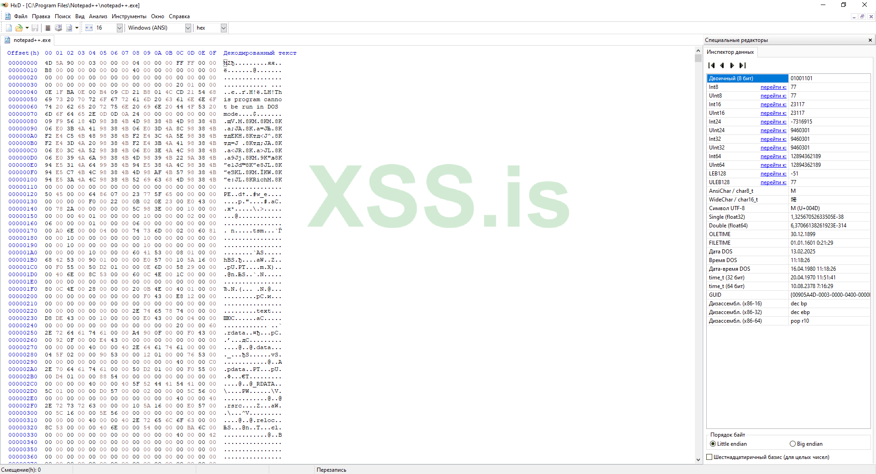
Task: Click перейти к link for ULEB128
Action: [x=773, y=182]
